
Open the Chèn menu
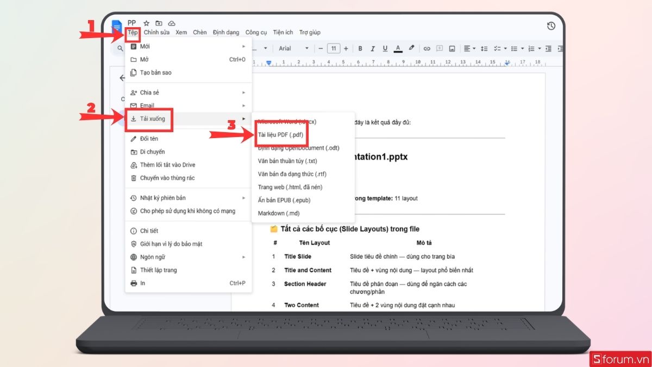coord(199,32)
